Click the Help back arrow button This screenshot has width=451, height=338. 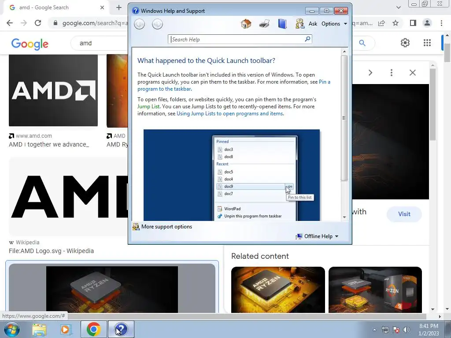(140, 24)
